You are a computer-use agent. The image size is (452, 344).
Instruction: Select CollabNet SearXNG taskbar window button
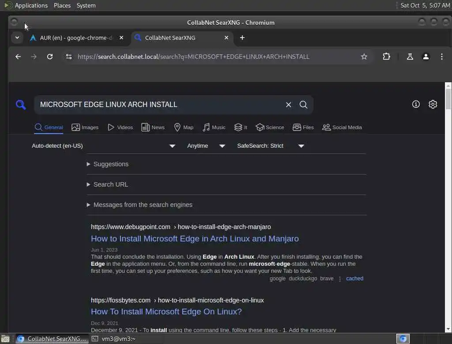[52, 339]
